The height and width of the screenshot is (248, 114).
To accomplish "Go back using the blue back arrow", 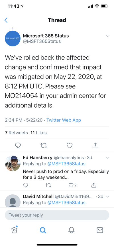I will [6, 20].
